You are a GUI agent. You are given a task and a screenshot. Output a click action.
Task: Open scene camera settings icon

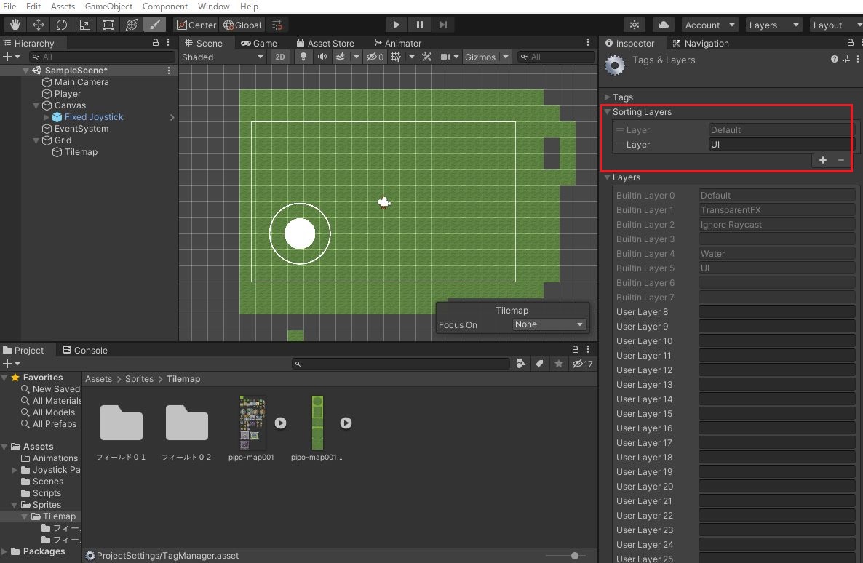coord(445,57)
